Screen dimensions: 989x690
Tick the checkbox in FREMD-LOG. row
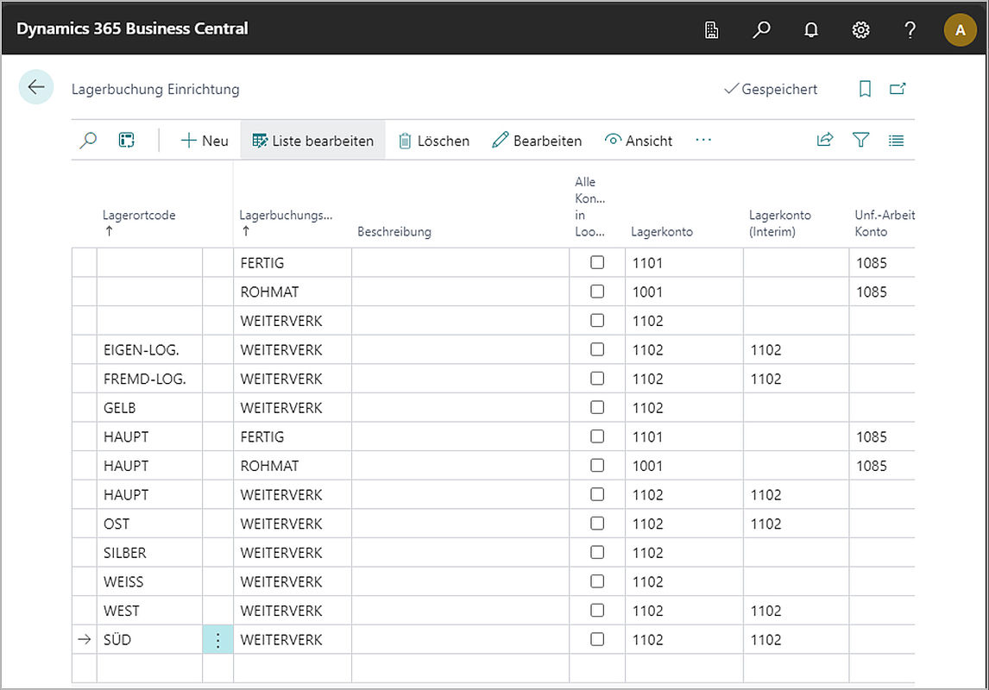(x=596, y=378)
